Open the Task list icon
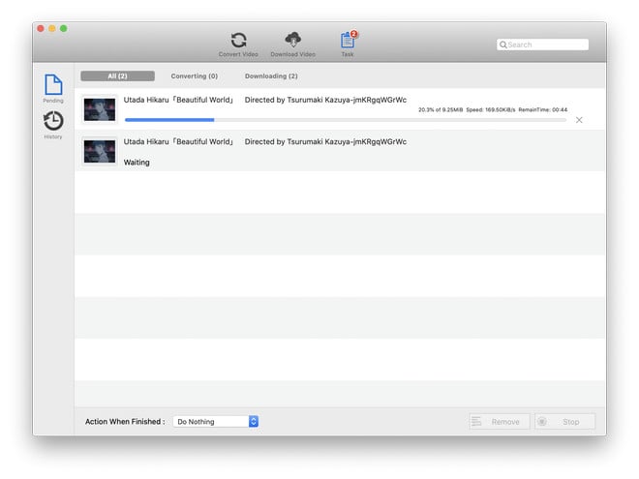The image size is (639, 479). coord(348,44)
